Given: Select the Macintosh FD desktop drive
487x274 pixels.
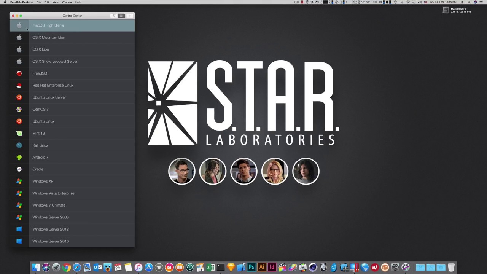Looking at the screenshot, I should coord(446,10).
